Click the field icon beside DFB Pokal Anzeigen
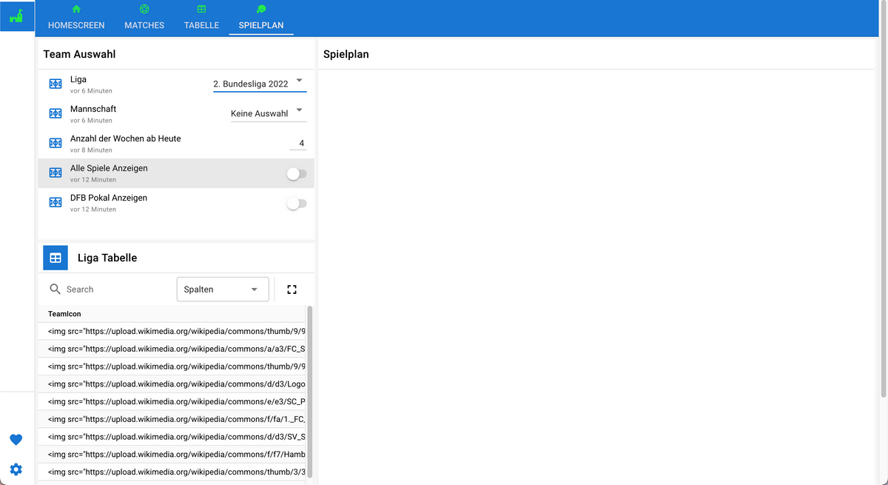Viewport: 888px width, 485px height. pyautogui.click(x=55, y=202)
